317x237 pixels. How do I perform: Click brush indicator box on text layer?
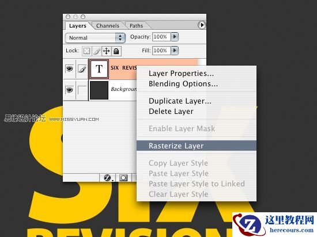(82, 69)
